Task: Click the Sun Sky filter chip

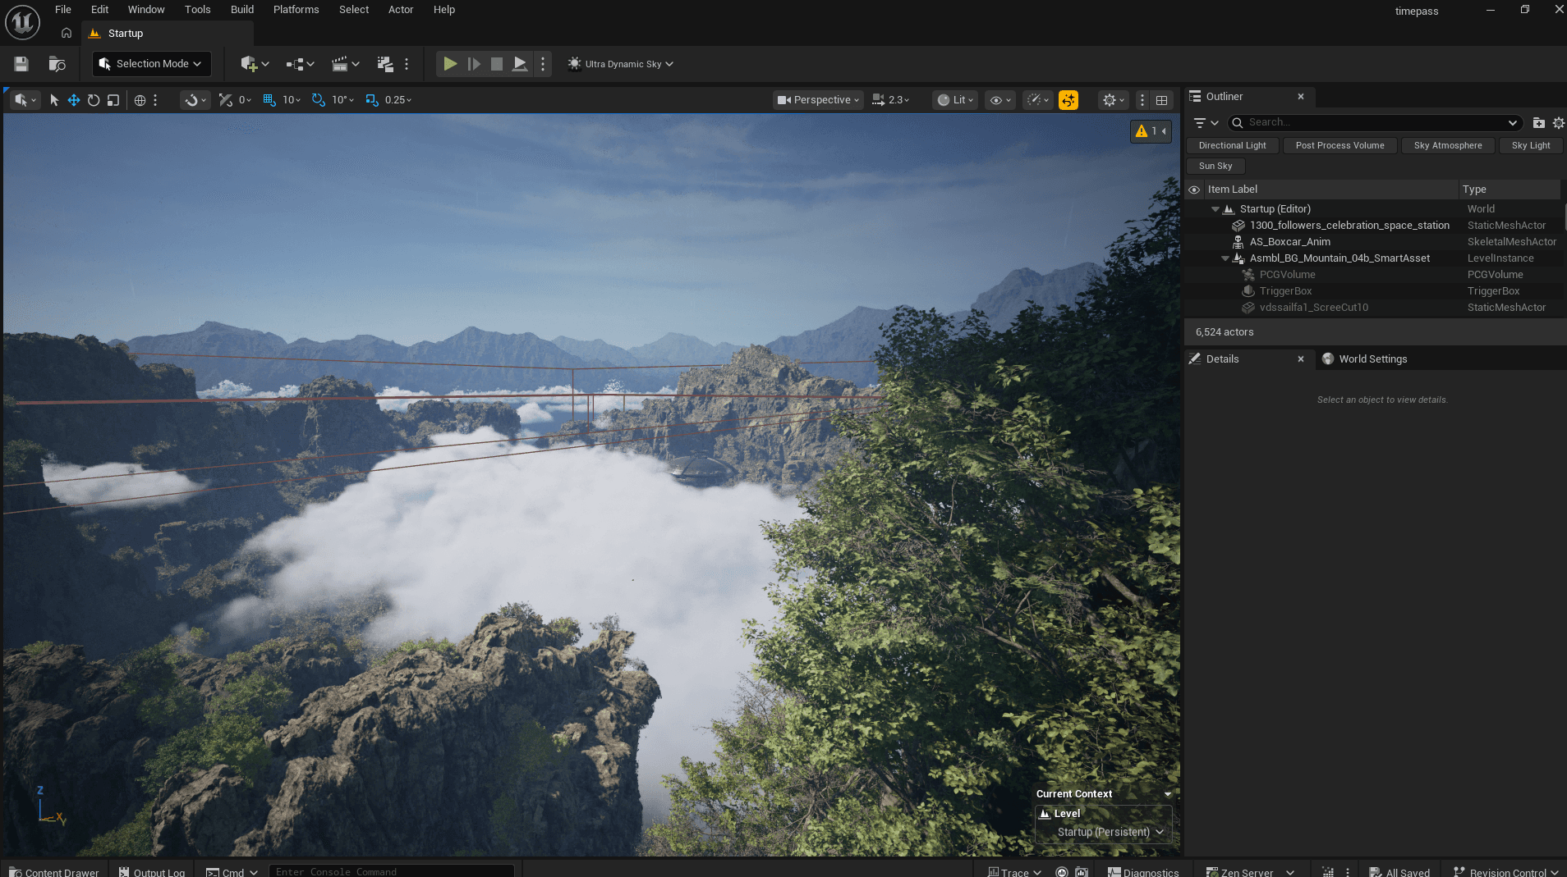Action: [1215, 166]
